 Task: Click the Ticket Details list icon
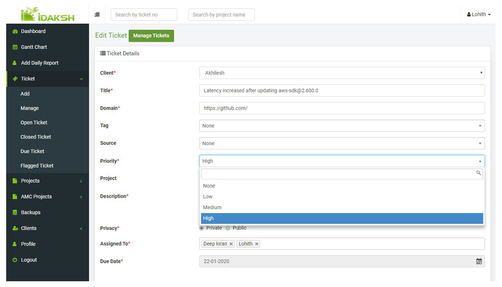pyautogui.click(x=103, y=53)
